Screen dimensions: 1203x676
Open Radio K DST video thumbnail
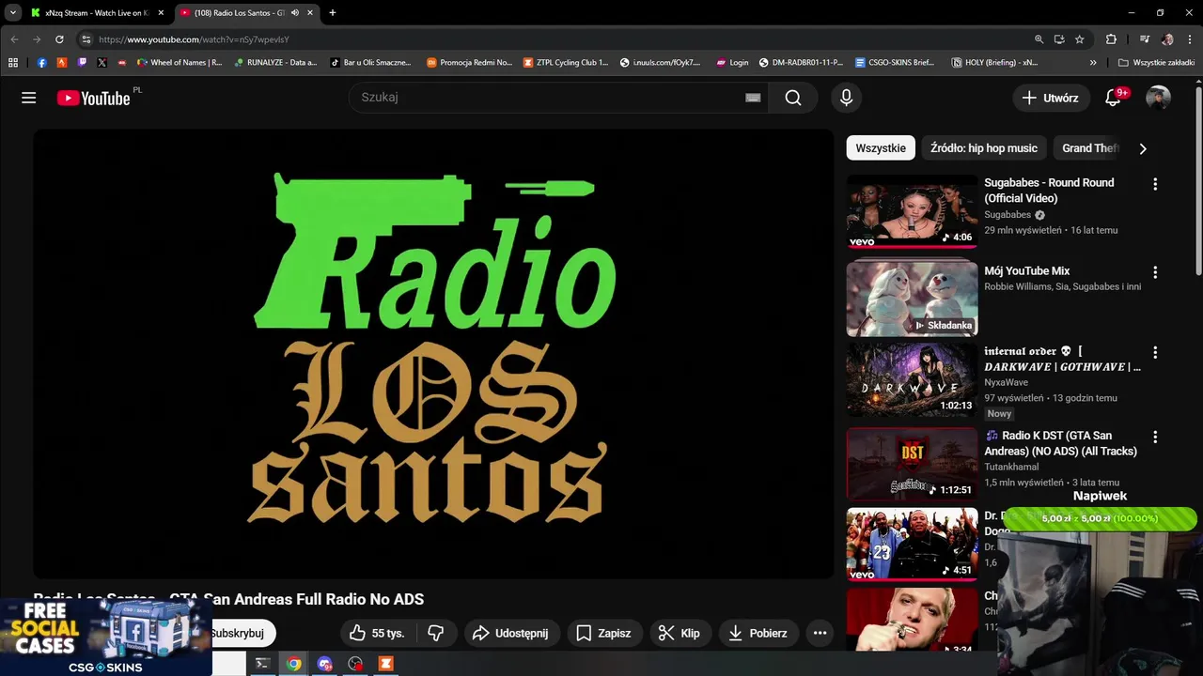point(912,464)
